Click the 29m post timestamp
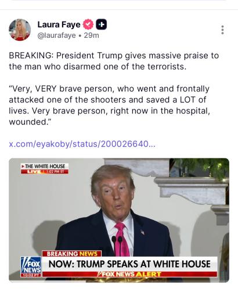 [92, 36]
